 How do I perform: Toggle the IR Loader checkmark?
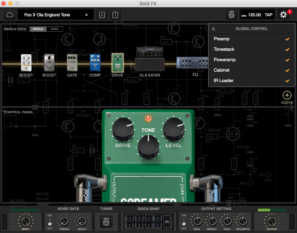287,81
